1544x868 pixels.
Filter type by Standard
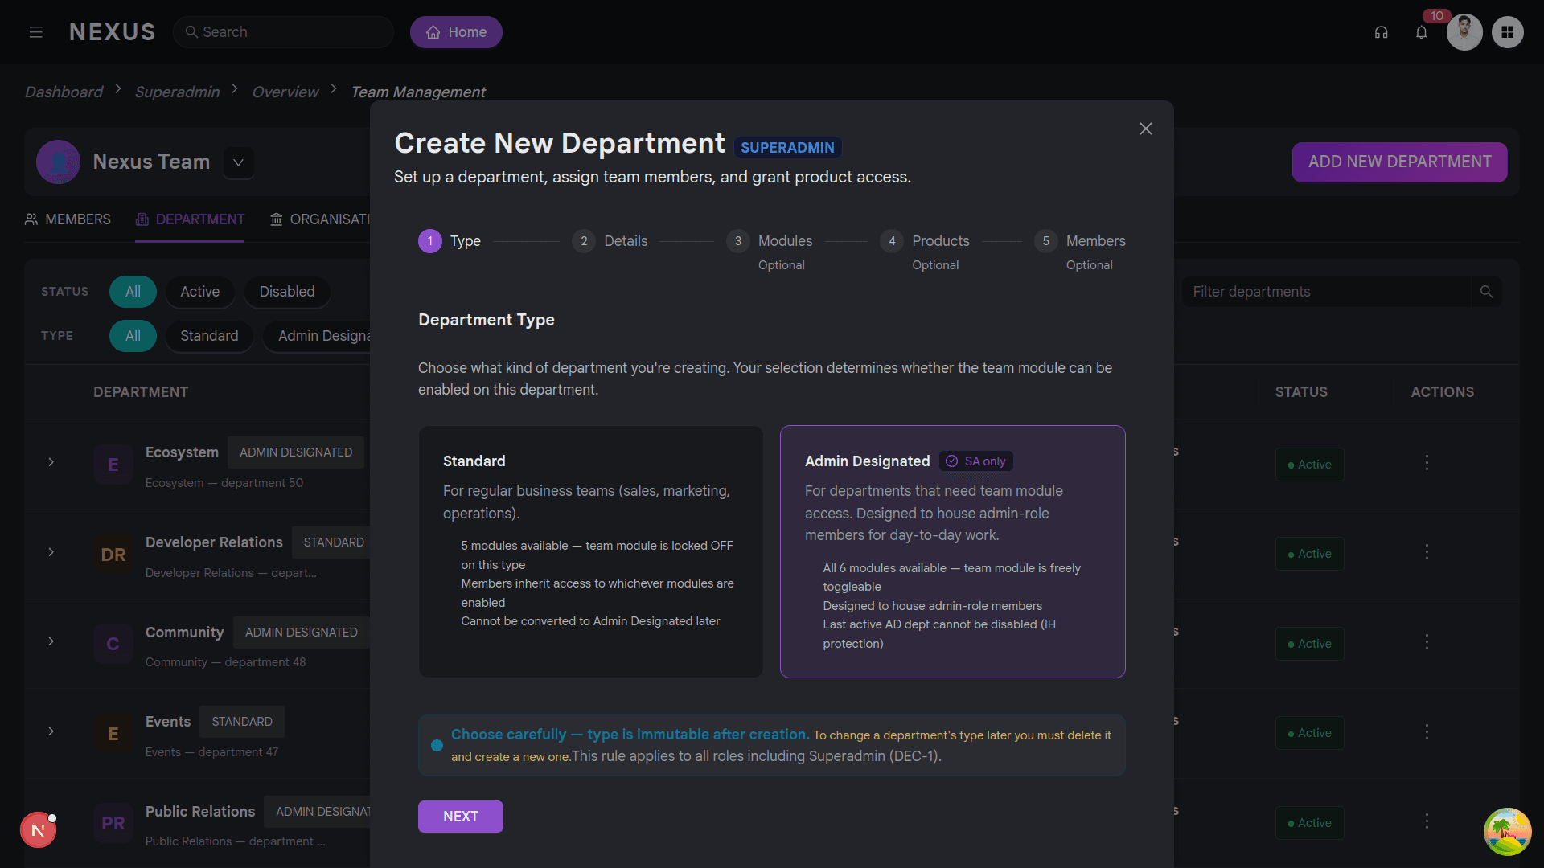pos(209,336)
